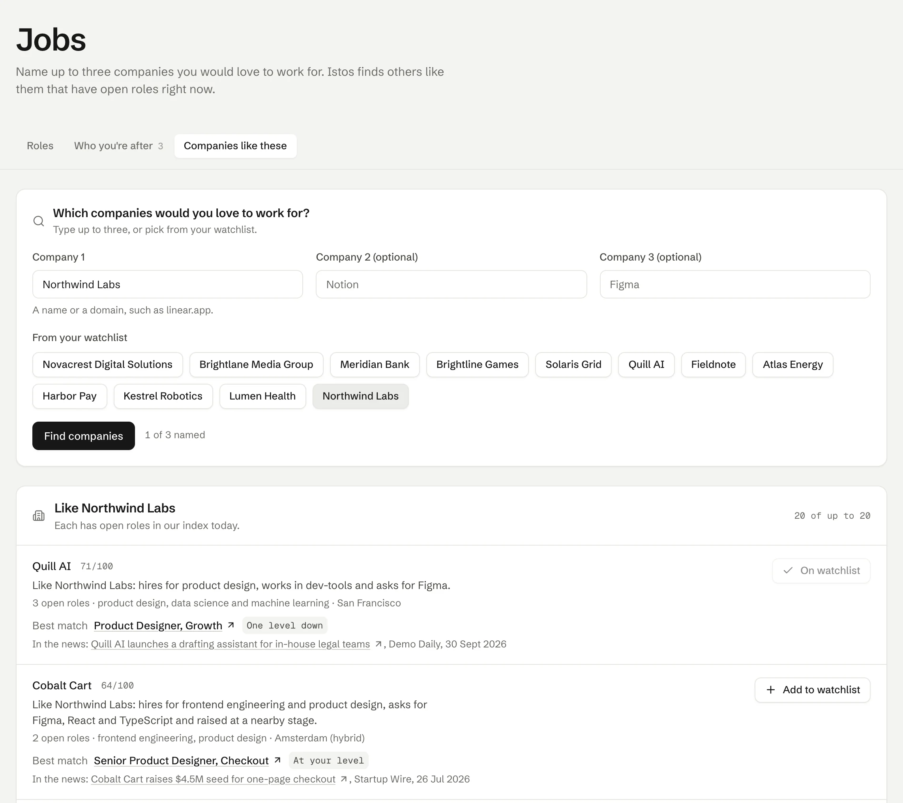Open the Roles tab

click(40, 146)
